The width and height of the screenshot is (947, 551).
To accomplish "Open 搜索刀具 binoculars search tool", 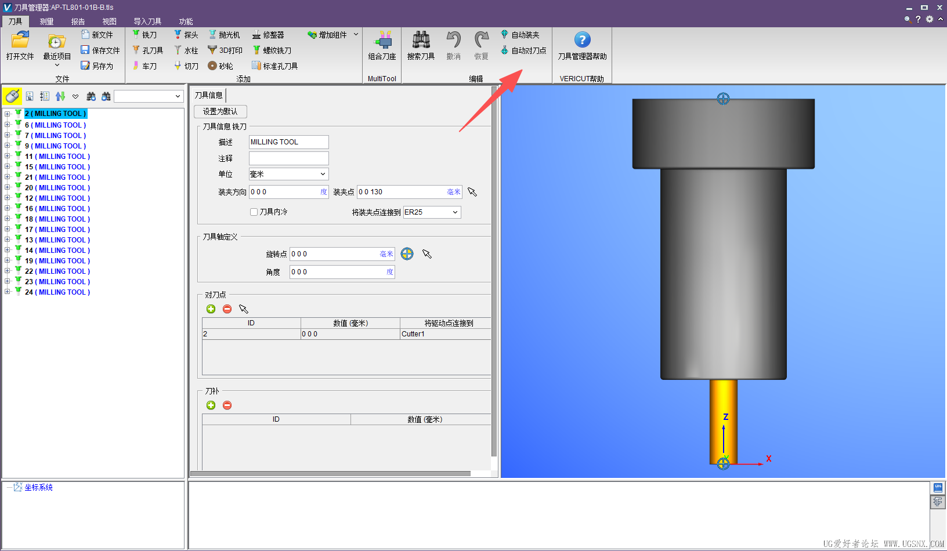I will pos(421,41).
